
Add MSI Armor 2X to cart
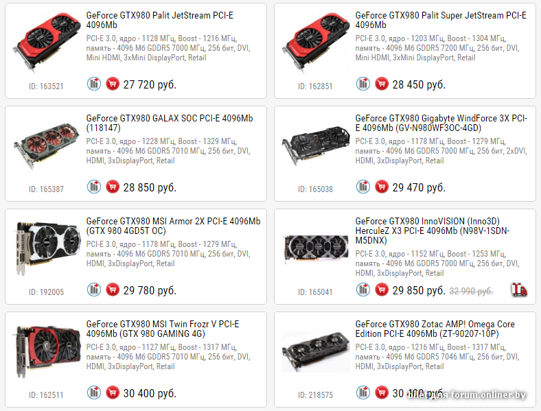pyautogui.click(x=113, y=290)
